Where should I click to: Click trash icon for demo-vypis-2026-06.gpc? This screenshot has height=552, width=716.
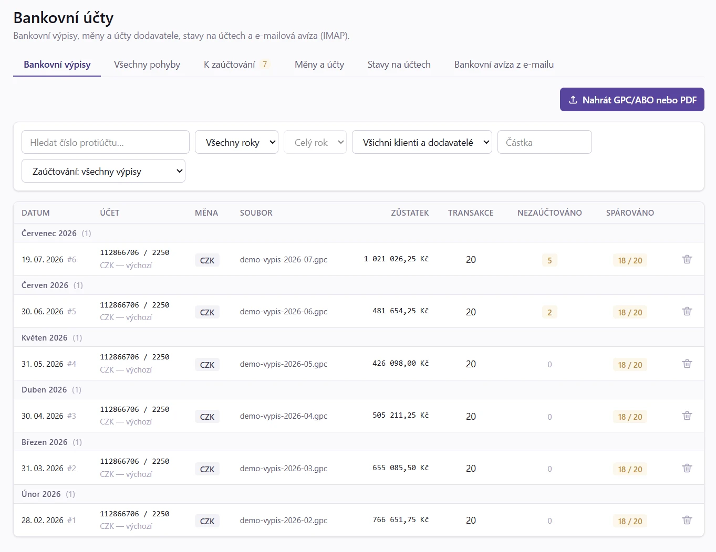[687, 311]
